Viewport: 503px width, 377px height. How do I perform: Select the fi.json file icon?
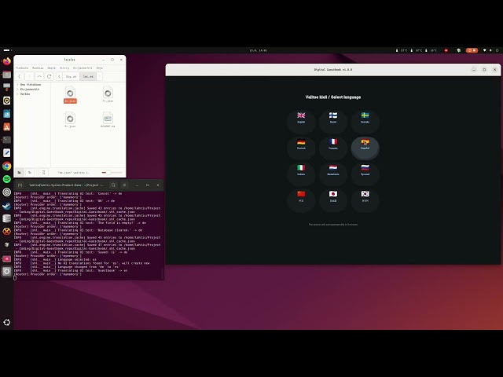(108, 94)
